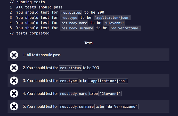The image size is (178, 116).
Task: Click '// tests completed' console line
Action: click(29, 33)
